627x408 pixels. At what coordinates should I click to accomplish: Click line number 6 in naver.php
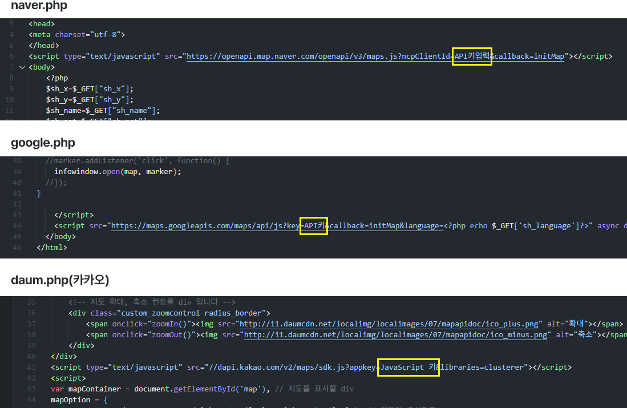coord(11,56)
